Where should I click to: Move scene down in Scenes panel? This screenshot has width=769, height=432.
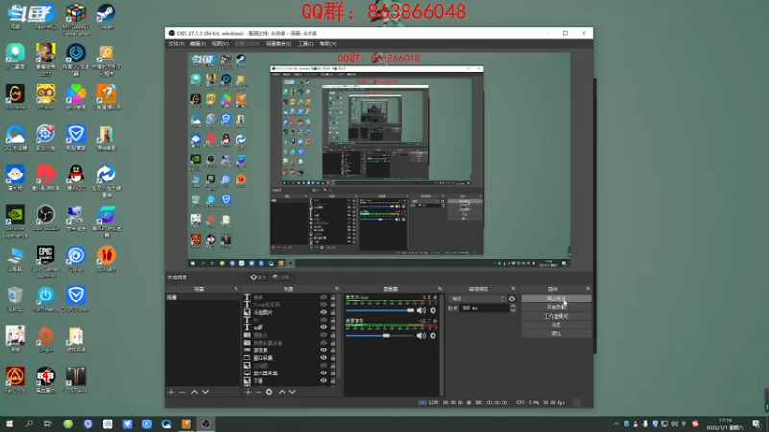coord(205,392)
